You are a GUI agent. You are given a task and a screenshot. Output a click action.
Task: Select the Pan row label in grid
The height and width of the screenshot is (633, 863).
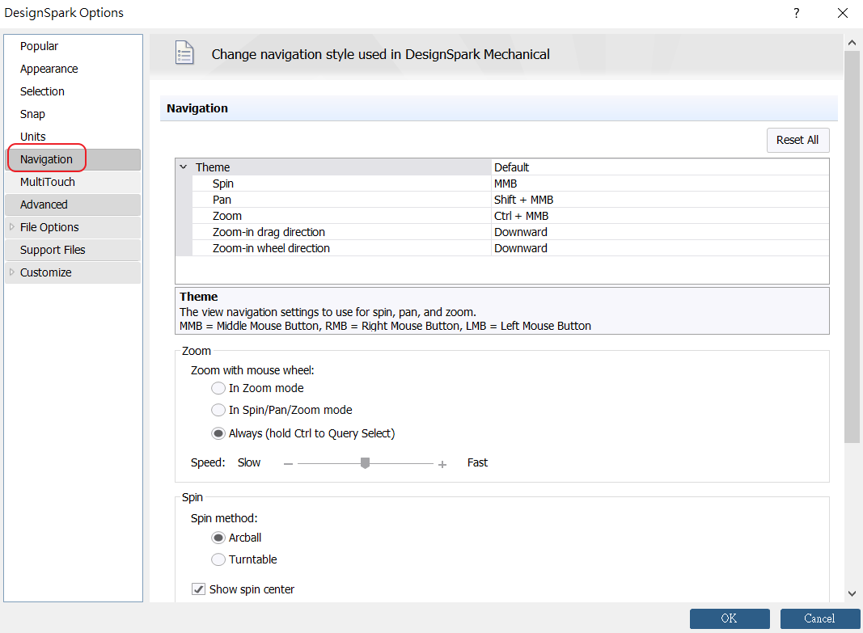pyautogui.click(x=222, y=200)
